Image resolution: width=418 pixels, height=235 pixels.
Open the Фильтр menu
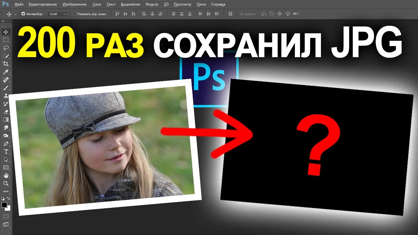[152, 5]
